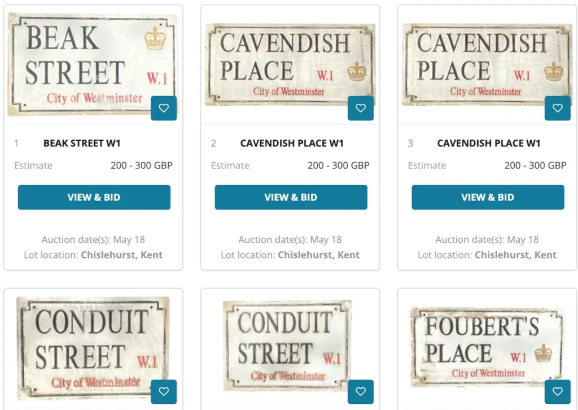Favorite the first Conduit Street sign
The height and width of the screenshot is (410, 578).
tap(164, 391)
